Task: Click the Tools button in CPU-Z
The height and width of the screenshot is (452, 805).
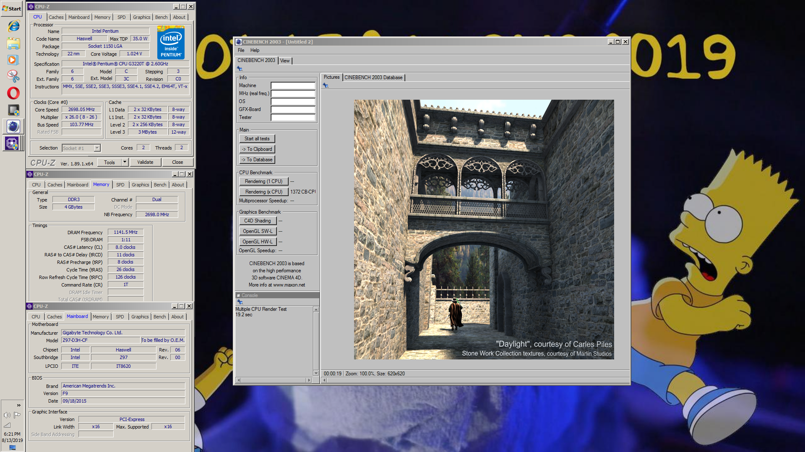Action: 109,162
